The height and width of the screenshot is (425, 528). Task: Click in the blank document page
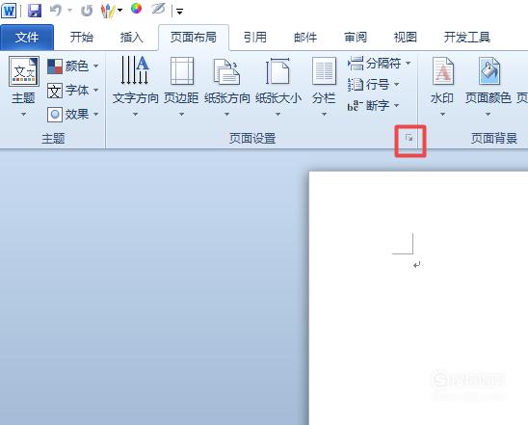coord(418,298)
